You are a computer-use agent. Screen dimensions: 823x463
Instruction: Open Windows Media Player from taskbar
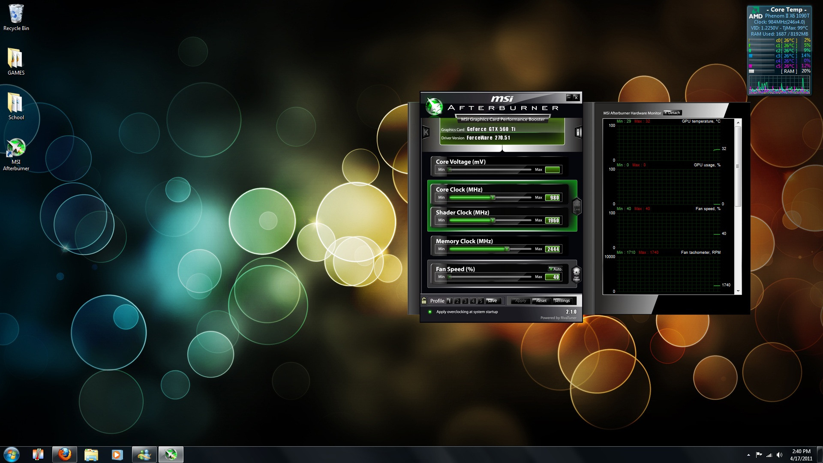click(117, 454)
